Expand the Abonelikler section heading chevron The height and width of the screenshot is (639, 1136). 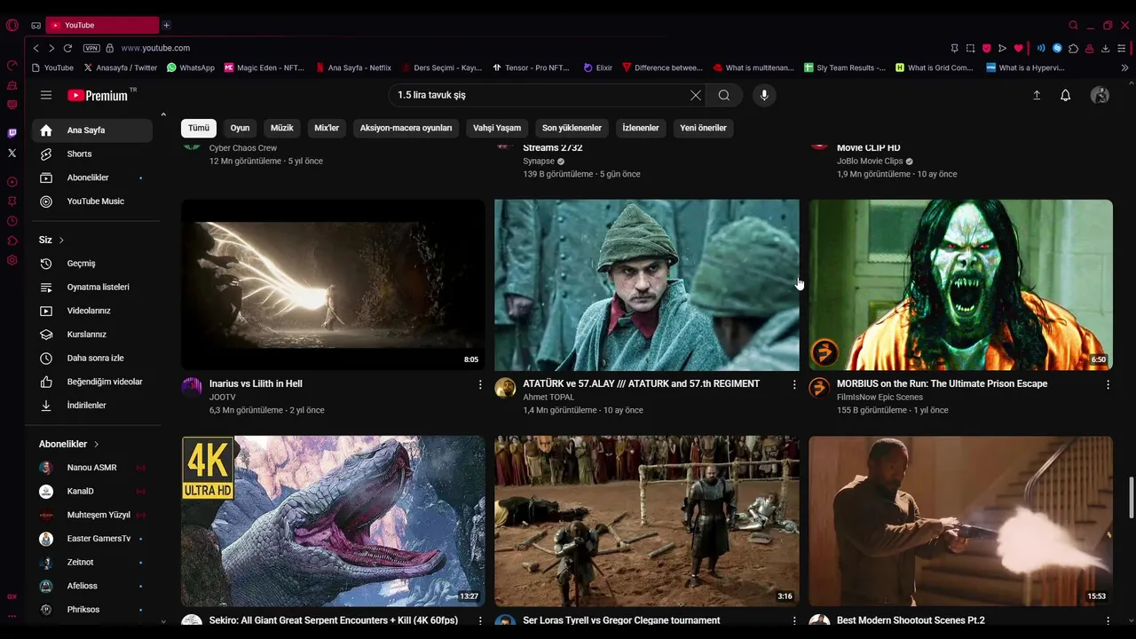tap(96, 444)
